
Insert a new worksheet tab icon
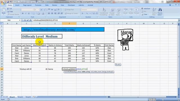34,97
